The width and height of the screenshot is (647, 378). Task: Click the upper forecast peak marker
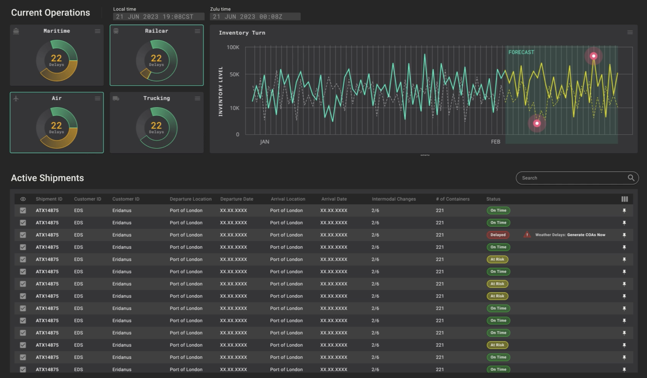(x=593, y=56)
